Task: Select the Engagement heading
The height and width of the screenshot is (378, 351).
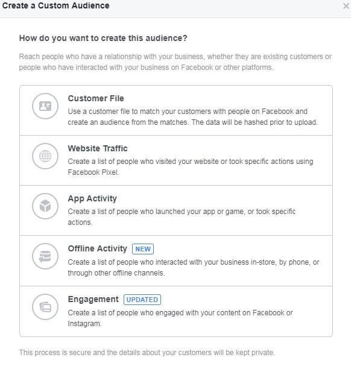Action: [x=93, y=299]
